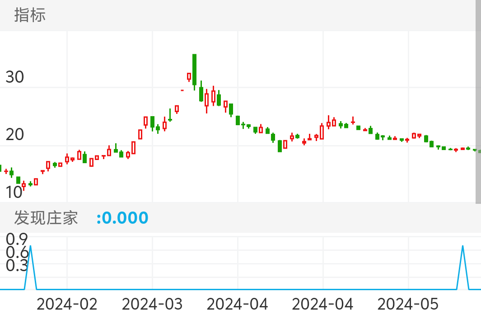
Task: Click the gray vertical scrollbar on right edge
Action: [478, 101]
